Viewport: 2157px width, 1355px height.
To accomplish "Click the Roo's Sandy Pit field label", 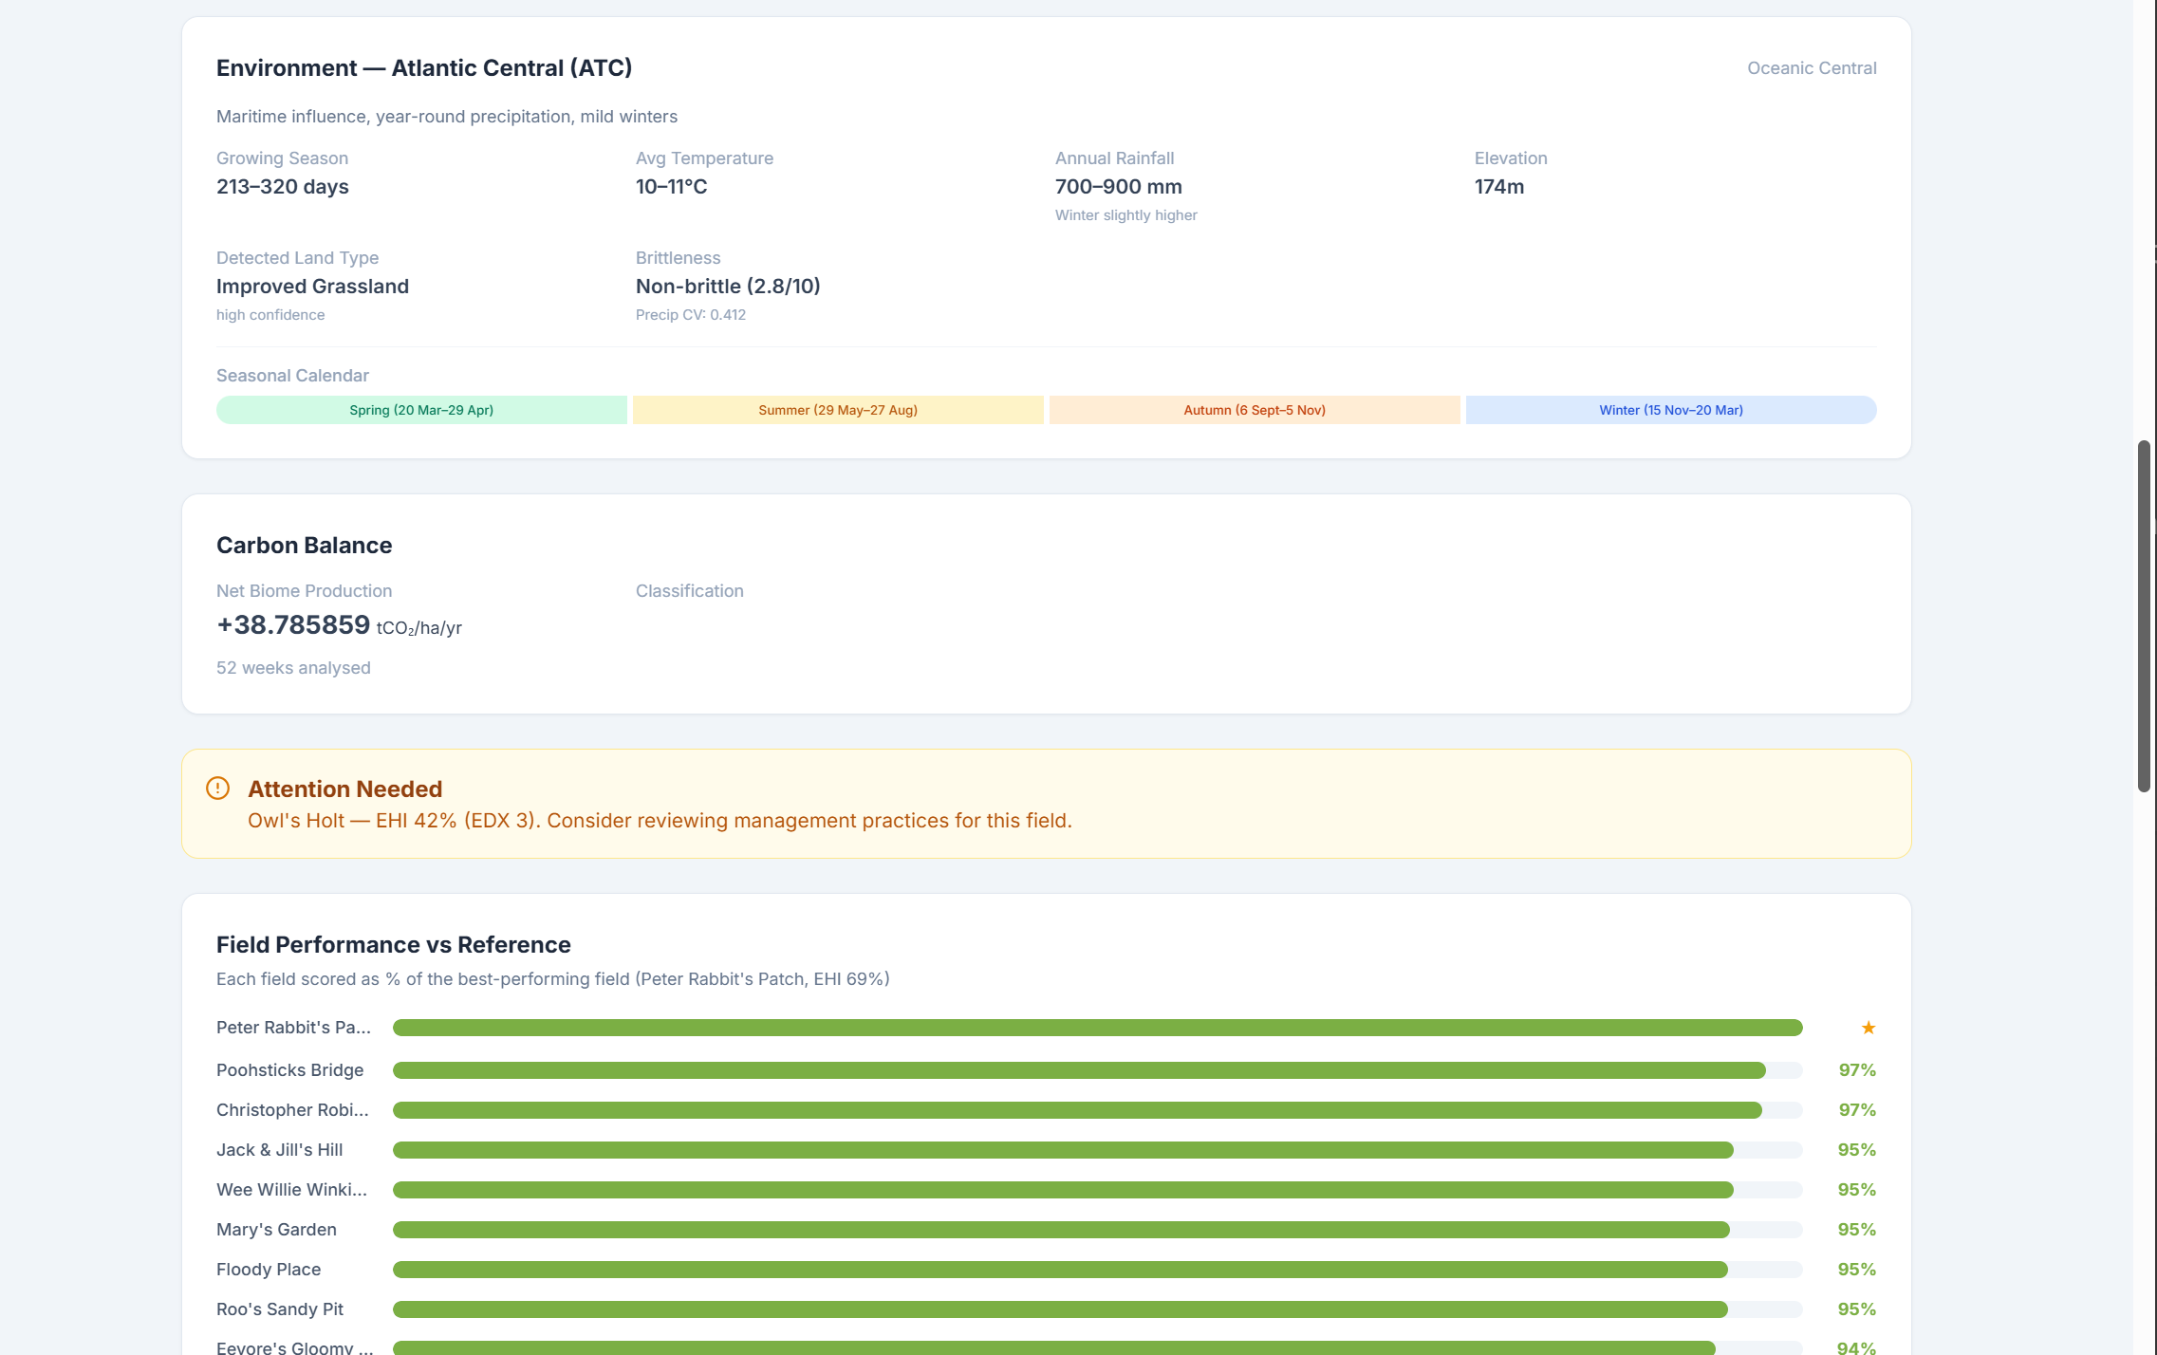I will [280, 1309].
